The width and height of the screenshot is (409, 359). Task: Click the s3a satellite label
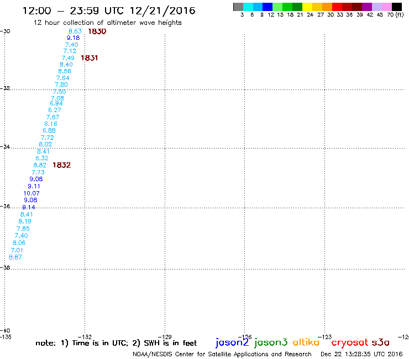tap(381, 342)
